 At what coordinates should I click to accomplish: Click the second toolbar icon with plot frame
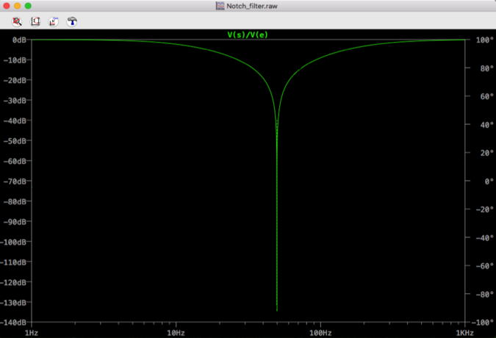coord(35,22)
